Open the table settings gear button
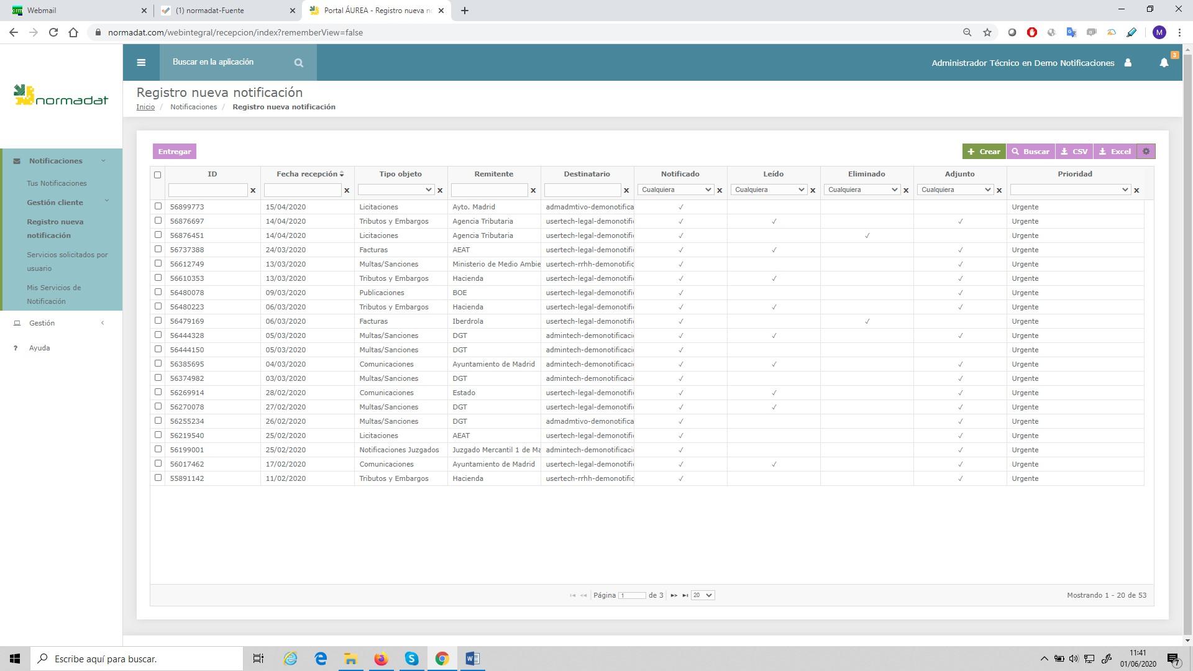 tap(1146, 152)
